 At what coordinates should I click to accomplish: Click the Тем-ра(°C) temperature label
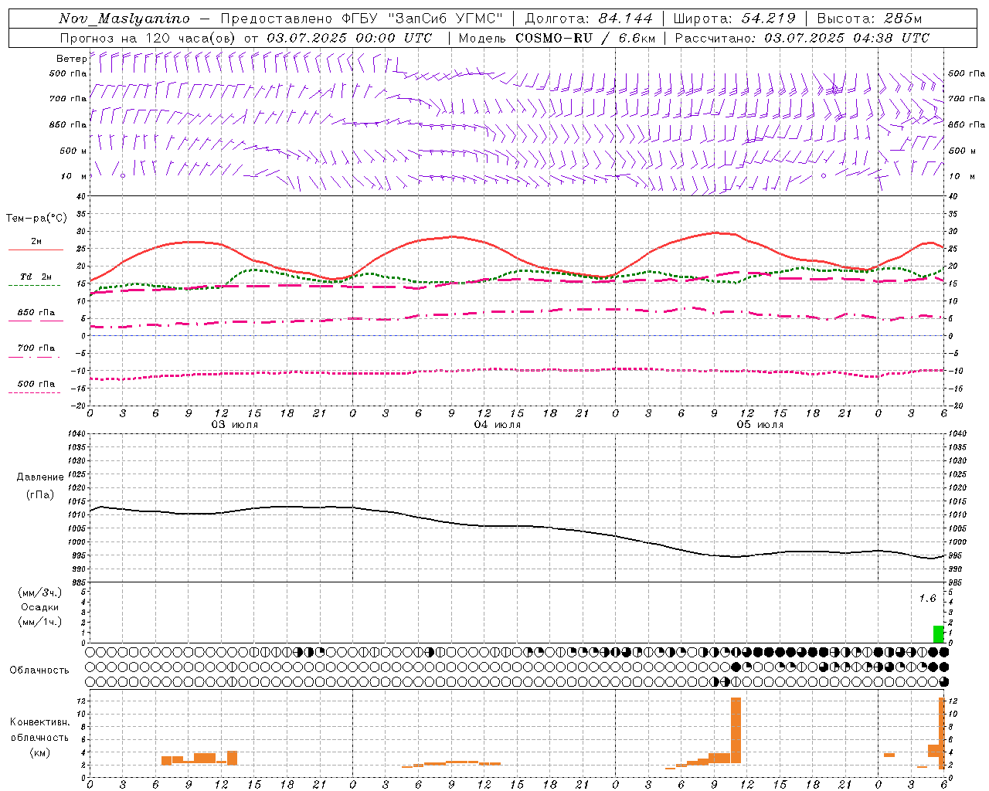tap(36, 219)
